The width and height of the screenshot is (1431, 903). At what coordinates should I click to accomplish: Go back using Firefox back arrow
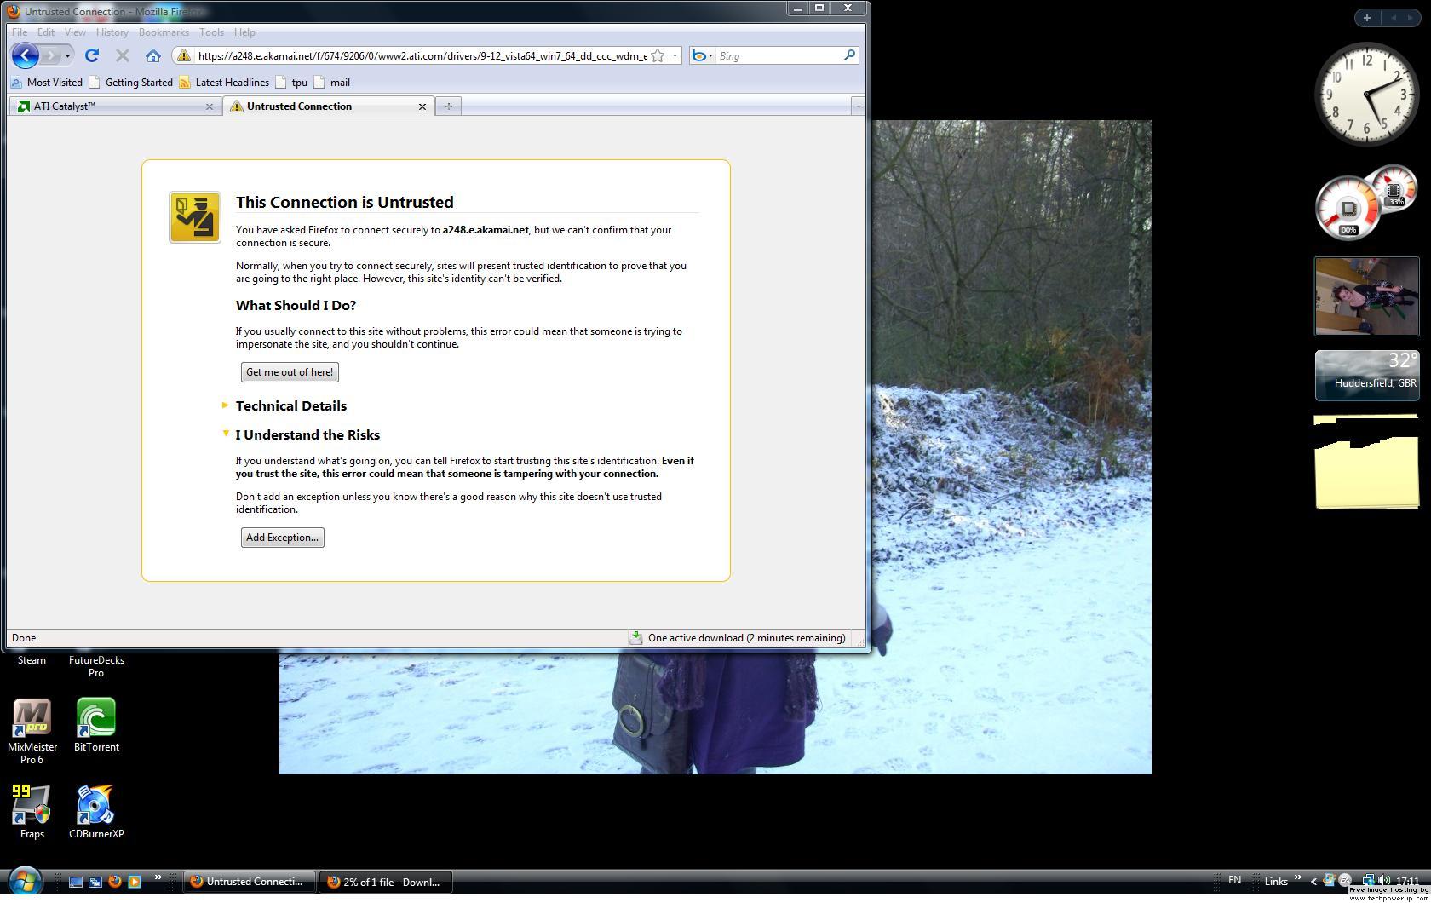pyautogui.click(x=26, y=55)
